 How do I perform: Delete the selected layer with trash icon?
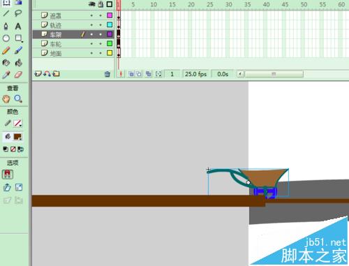coord(107,74)
